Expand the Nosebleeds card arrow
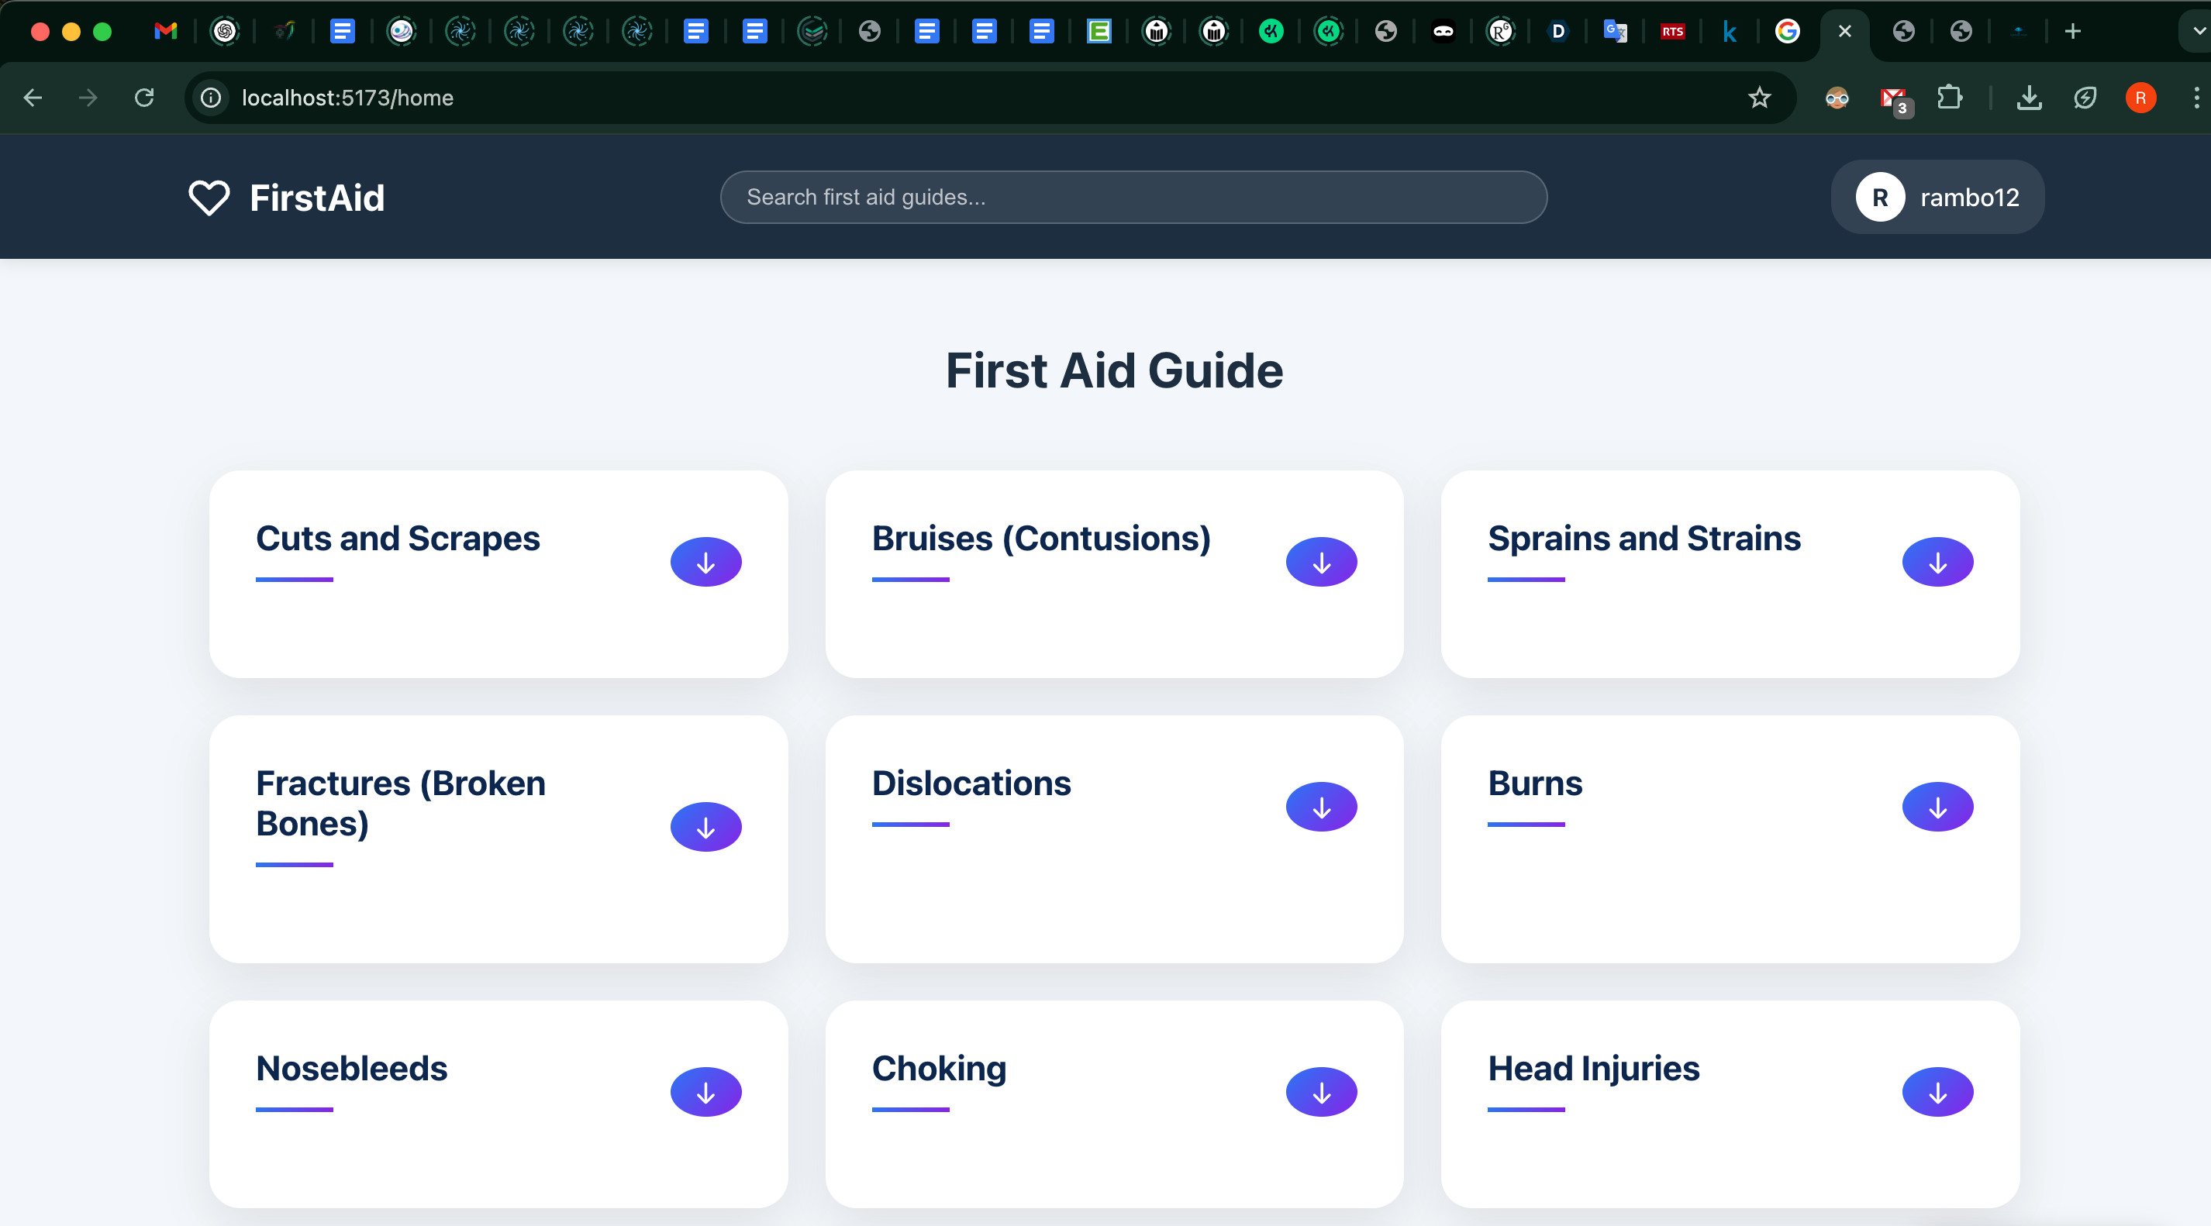Viewport: 2211px width, 1226px height. pos(705,1091)
